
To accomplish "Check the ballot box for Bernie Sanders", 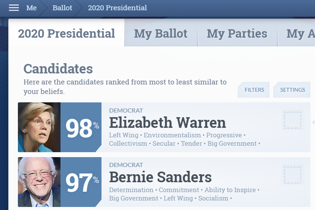I will 293,174.
